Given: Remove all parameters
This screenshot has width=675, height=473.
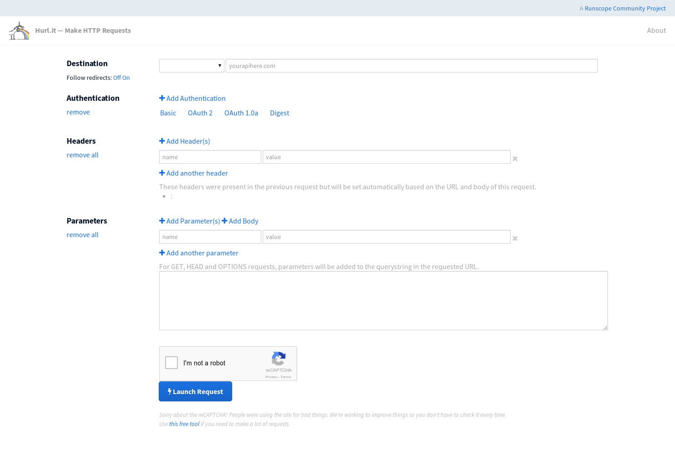Looking at the screenshot, I should [x=83, y=235].
